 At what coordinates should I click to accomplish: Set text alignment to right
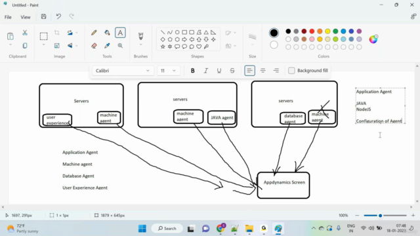(276, 71)
